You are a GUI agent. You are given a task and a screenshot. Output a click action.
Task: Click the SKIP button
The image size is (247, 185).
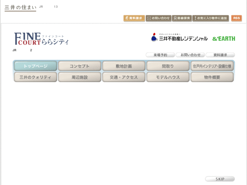[220, 179]
